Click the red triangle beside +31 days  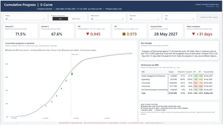tap(193, 34)
